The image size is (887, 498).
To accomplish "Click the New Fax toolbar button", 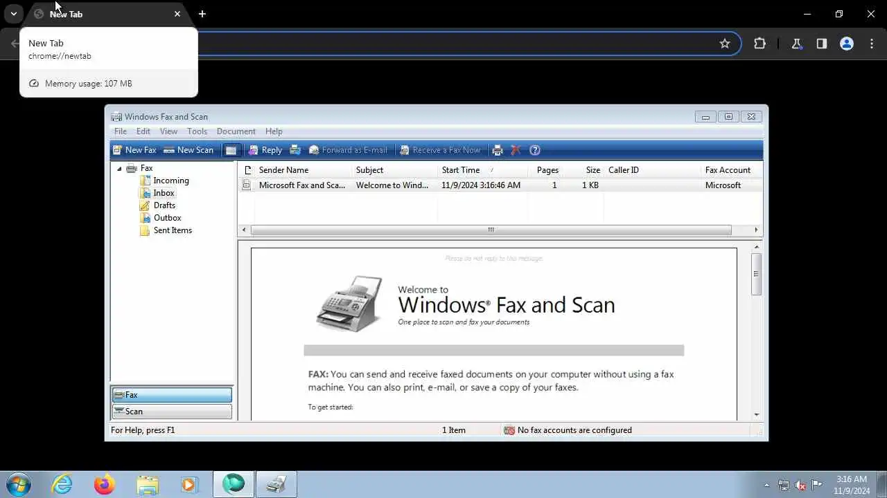I will point(135,150).
